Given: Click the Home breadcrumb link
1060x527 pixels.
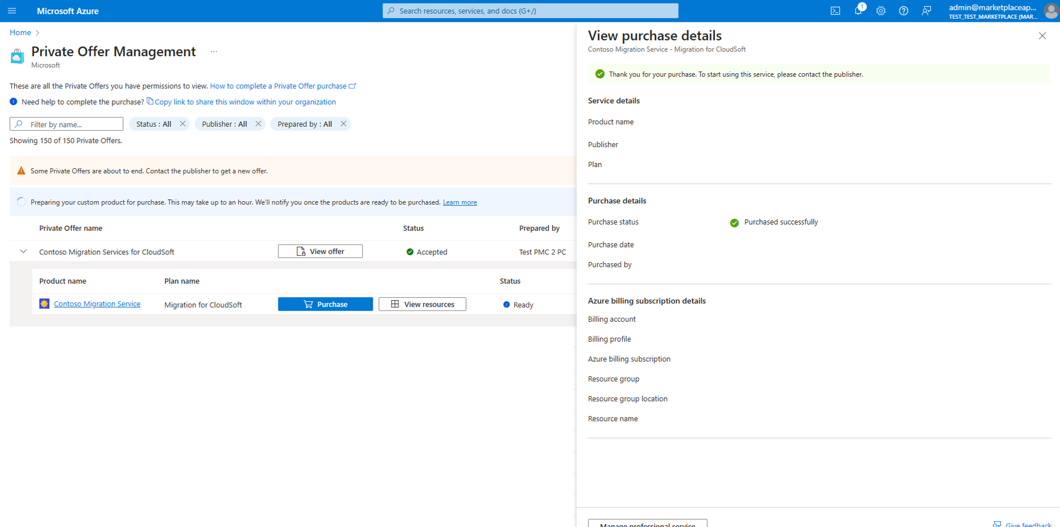Looking at the screenshot, I should [x=21, y=32].
